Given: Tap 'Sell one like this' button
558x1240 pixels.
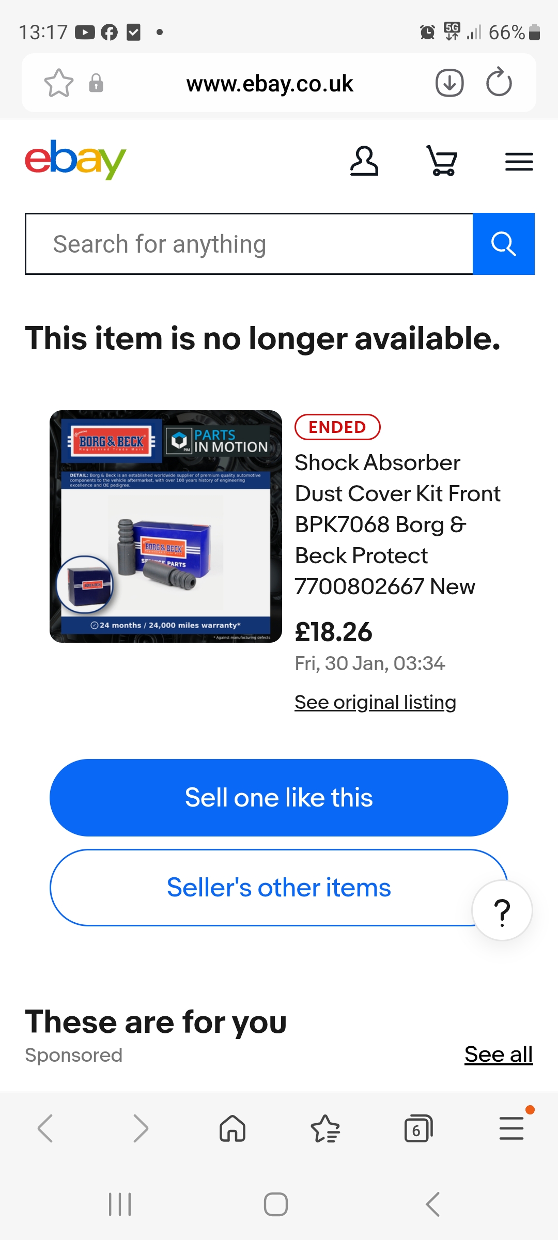Looking at the screenshot, I should coord(279,798).
